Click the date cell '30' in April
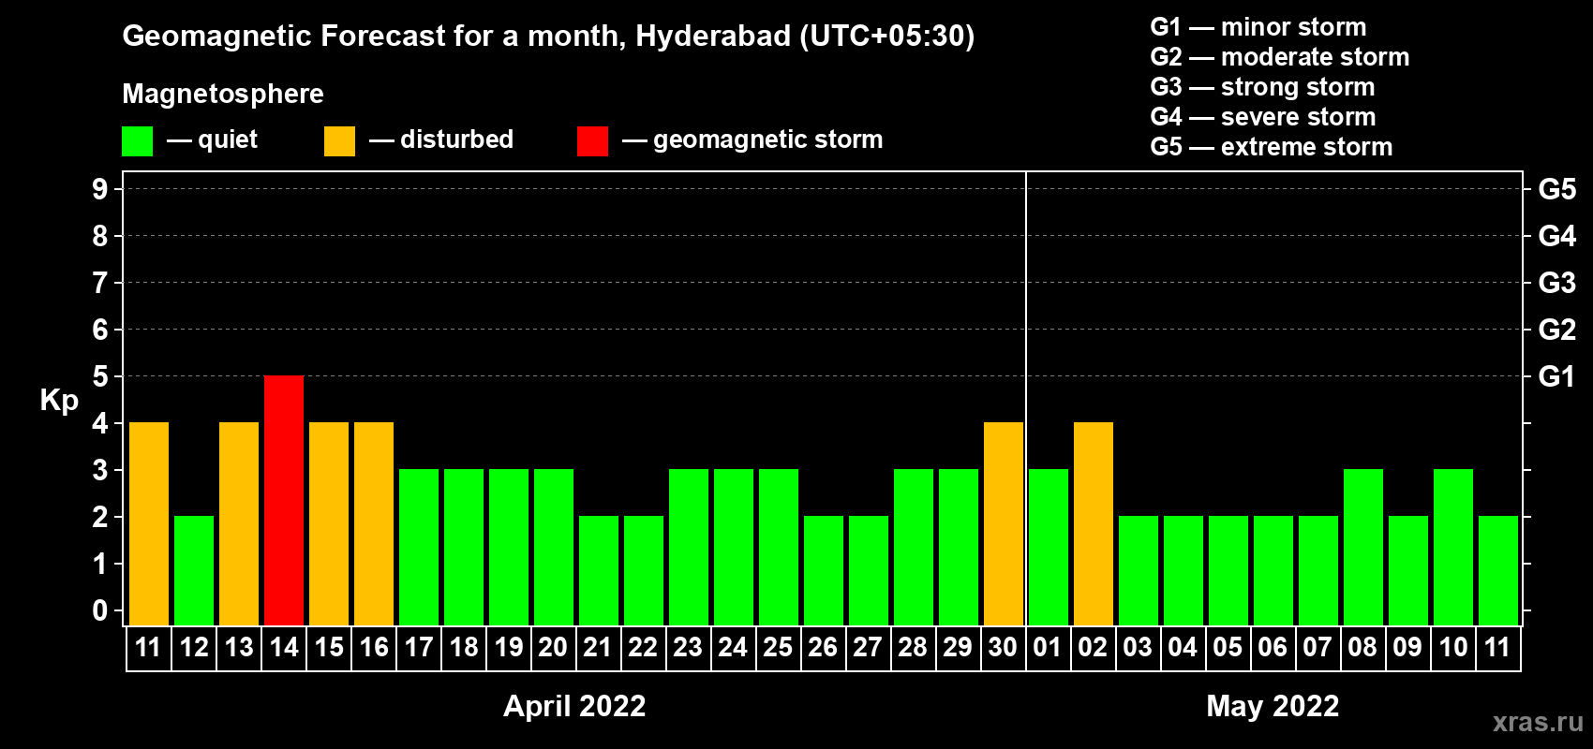The image size is (1593, 749). (1004, 648)
